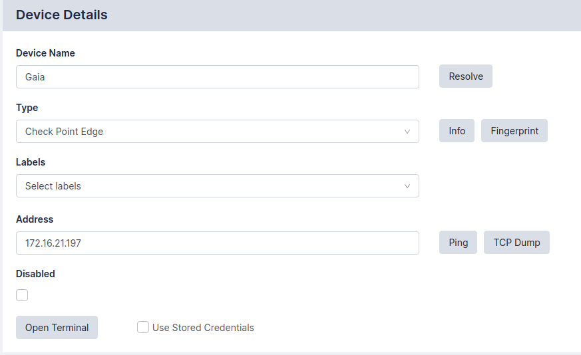Click the Address field label

[x=35, y=219]
